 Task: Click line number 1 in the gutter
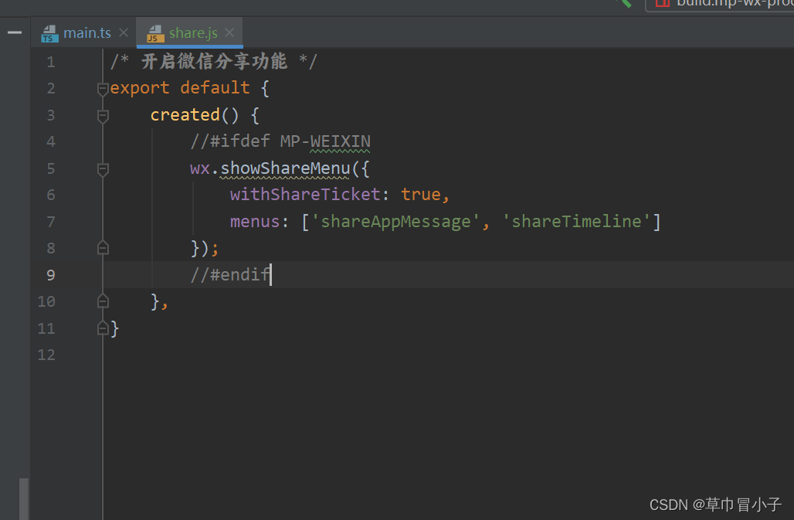click(x=51, y=62)
